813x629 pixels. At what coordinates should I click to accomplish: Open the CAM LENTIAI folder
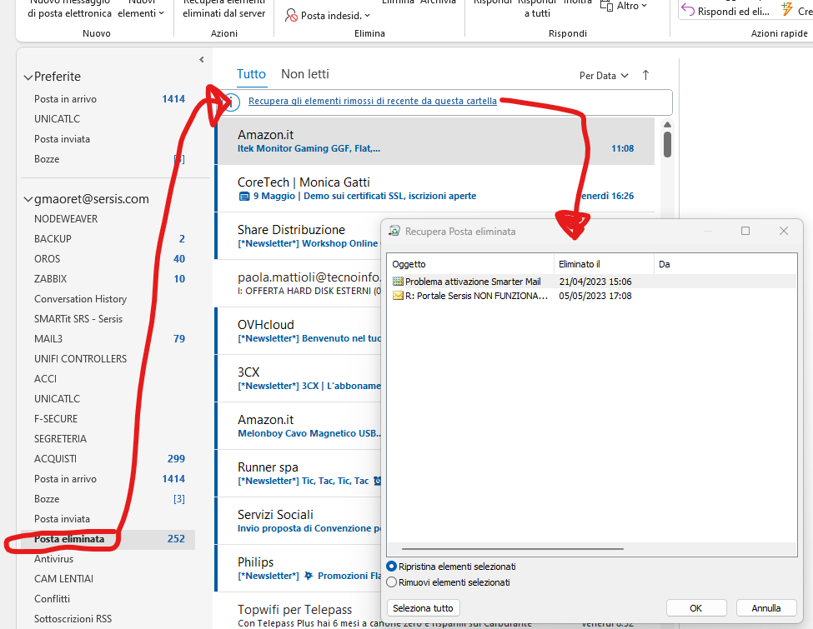(x=108, y=579)
